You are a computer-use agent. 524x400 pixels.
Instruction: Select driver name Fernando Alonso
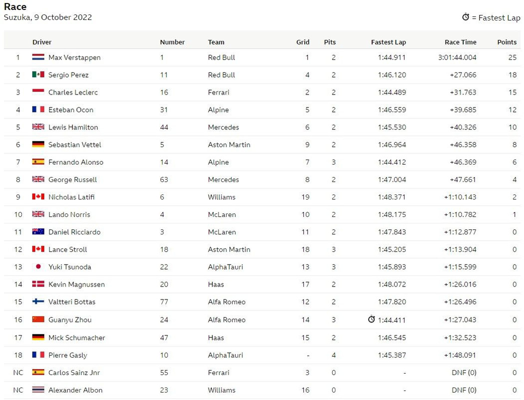[76, 162]
